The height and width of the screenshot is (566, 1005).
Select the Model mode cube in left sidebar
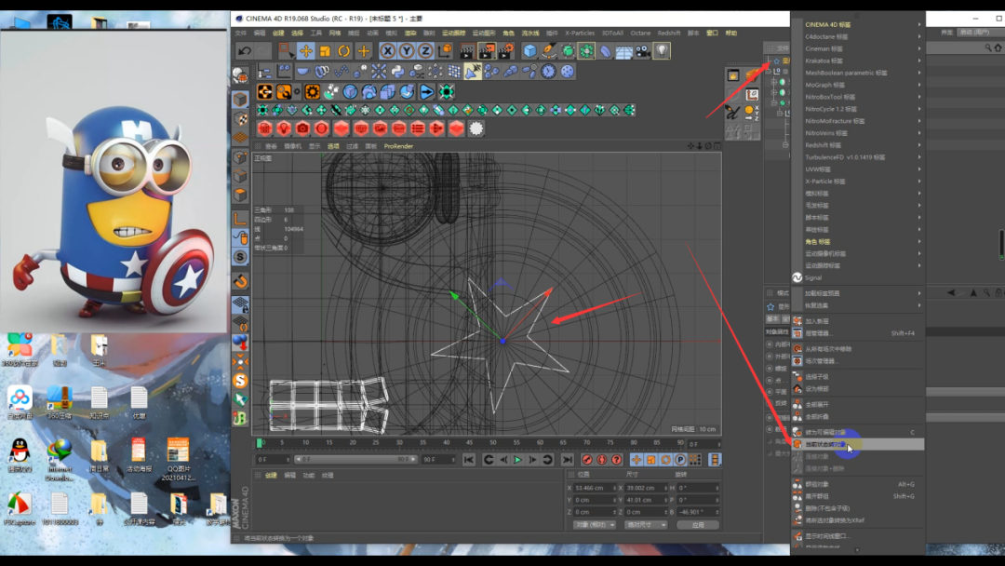coord(240,100)
